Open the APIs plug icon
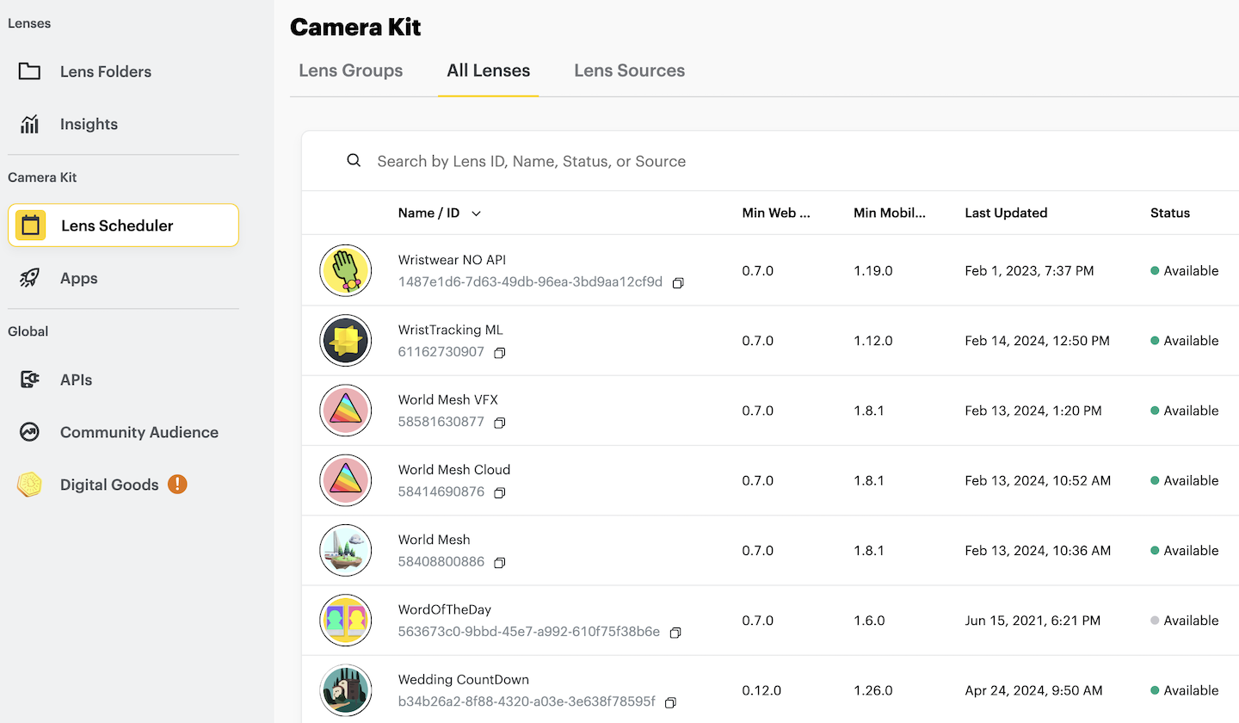The height and width of the screenshot is (723, 1239). 30,380
